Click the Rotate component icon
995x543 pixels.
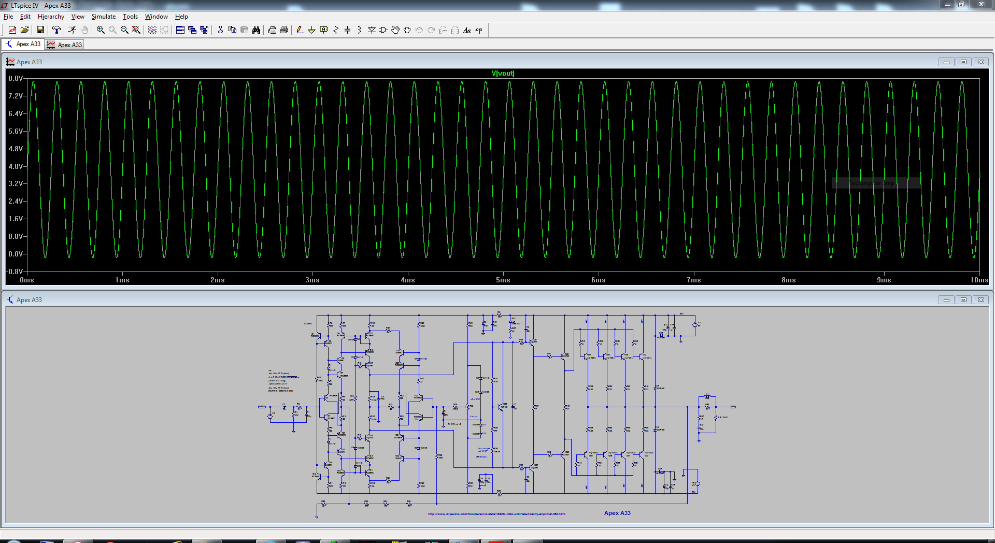[x=443, y=30]
